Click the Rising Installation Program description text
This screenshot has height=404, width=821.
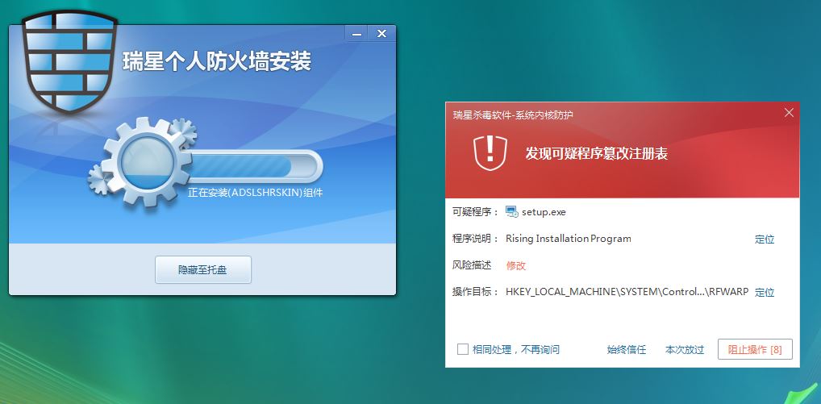pos(568,239)
